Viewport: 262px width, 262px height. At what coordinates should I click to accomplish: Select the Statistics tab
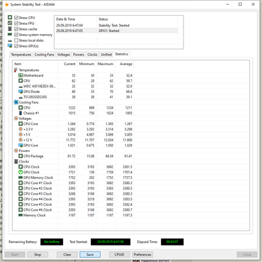(122, 54)
